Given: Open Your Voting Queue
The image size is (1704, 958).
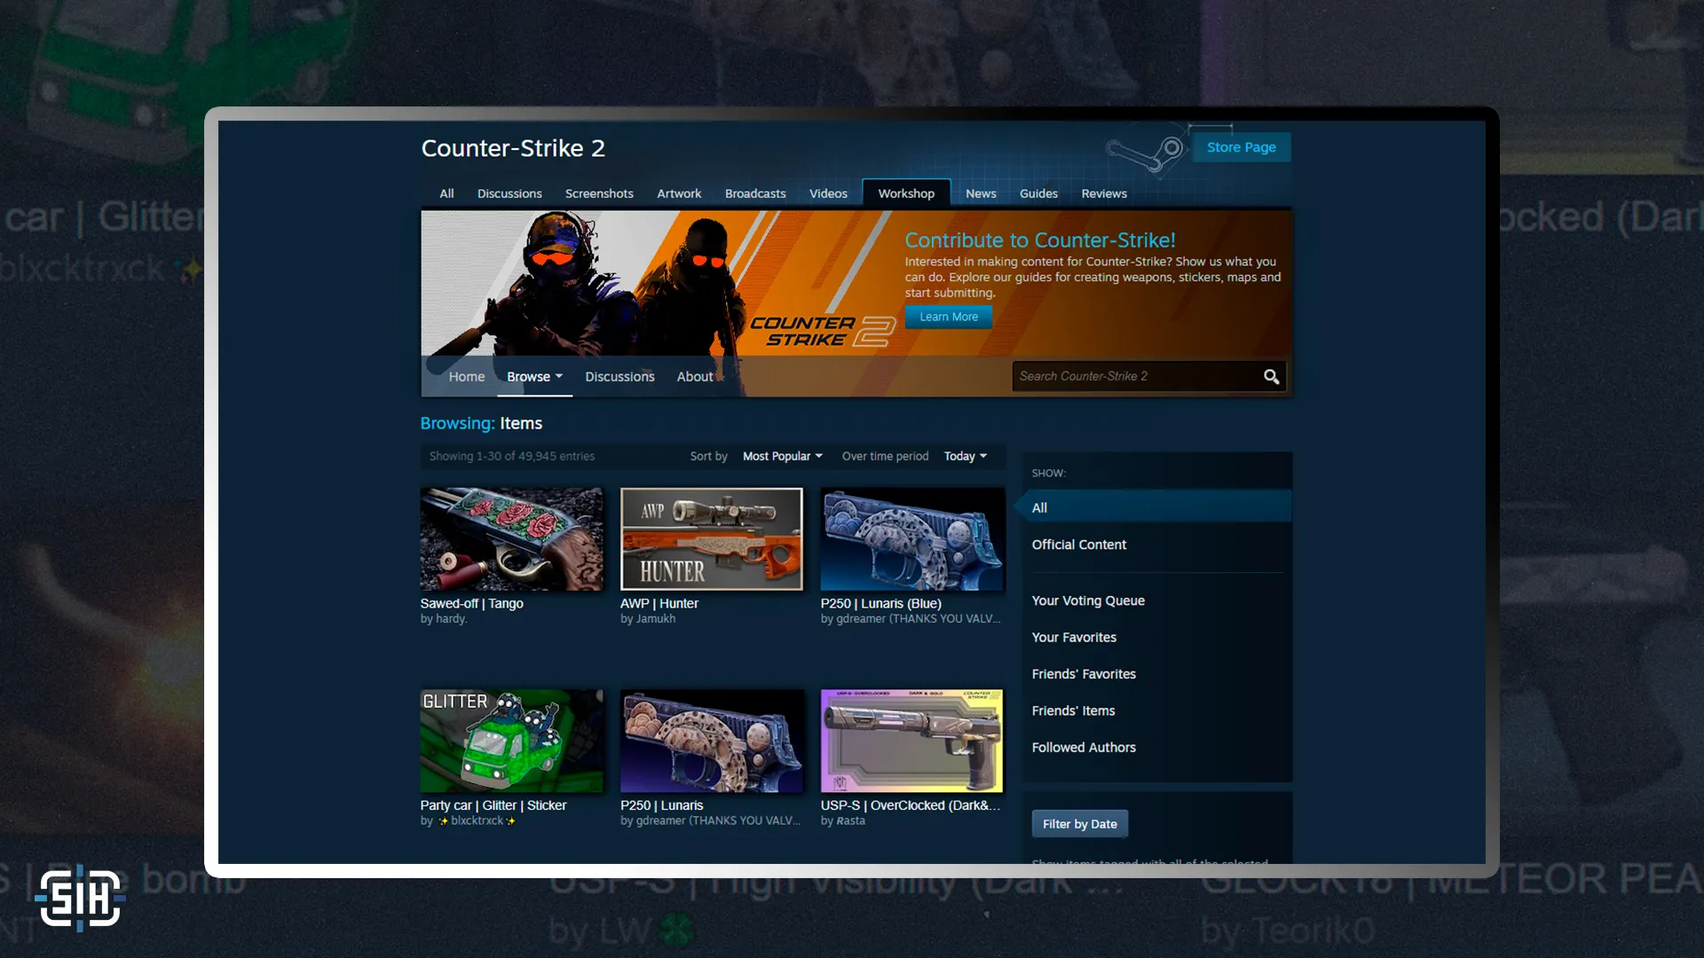Looking at the screenshot, I should coord(1088,601).
